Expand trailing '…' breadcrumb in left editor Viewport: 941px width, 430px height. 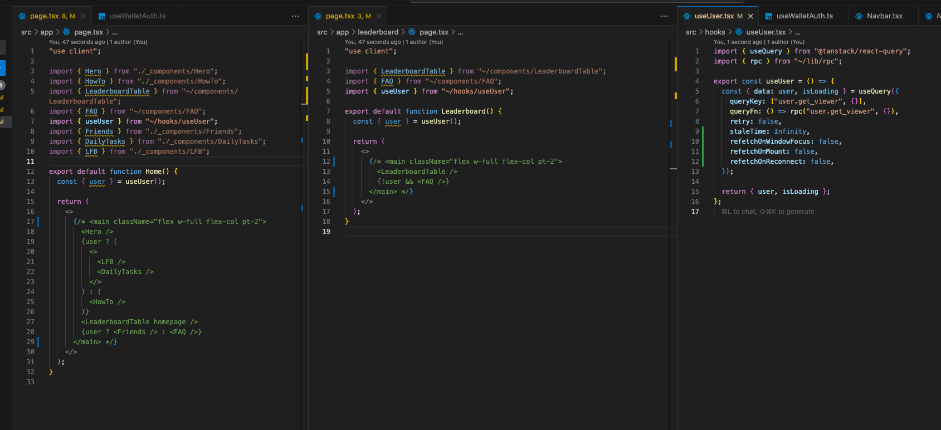tap(115, 32)
